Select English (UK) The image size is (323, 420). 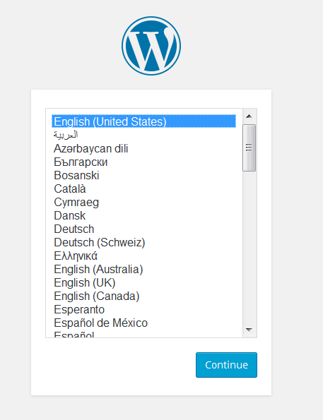coord(143,282)
